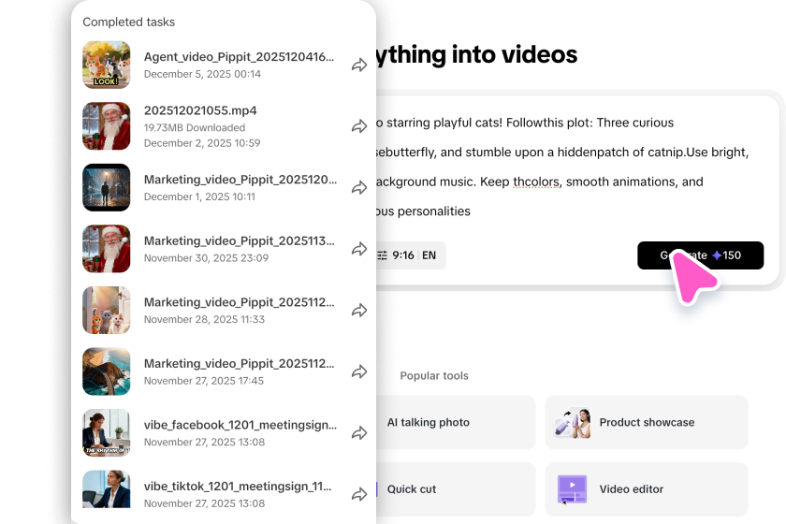This screenshot has width=786, height=524.
Task: Share the Agent_video_Pippit task via arrow icon
Action: (x=358, y=65)
